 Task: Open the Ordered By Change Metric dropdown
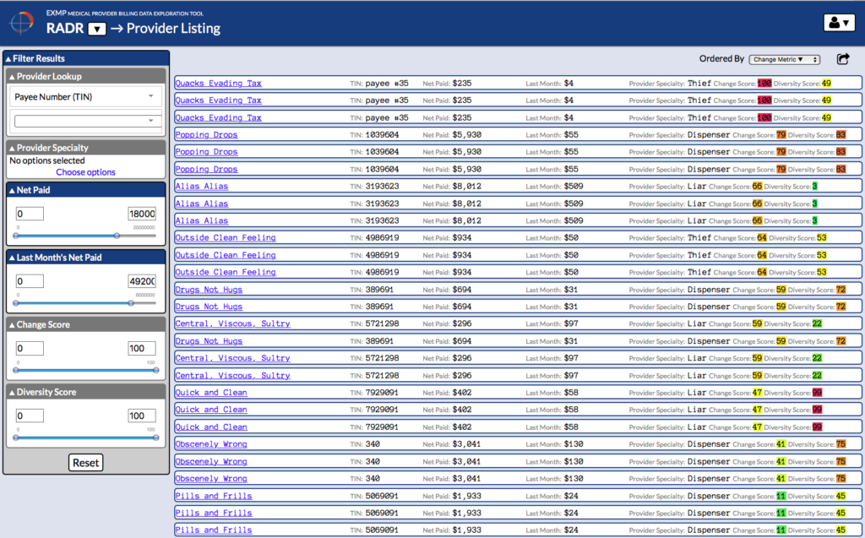coord(786,60)
